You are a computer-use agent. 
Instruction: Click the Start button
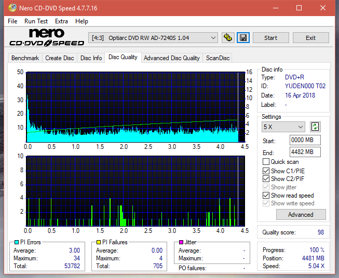pyautogui.click(x=270, y=38)
